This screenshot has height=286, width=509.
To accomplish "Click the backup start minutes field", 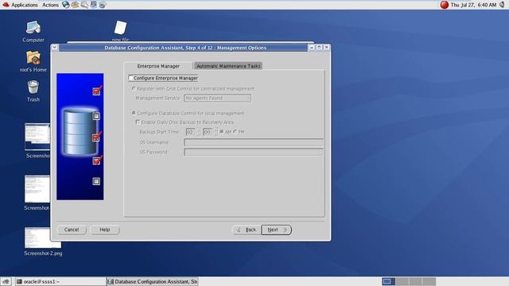I will (208, 132).
